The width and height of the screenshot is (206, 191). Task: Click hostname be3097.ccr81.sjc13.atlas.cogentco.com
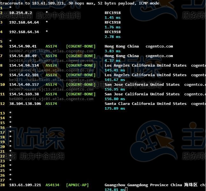click(x=51, y=90)
